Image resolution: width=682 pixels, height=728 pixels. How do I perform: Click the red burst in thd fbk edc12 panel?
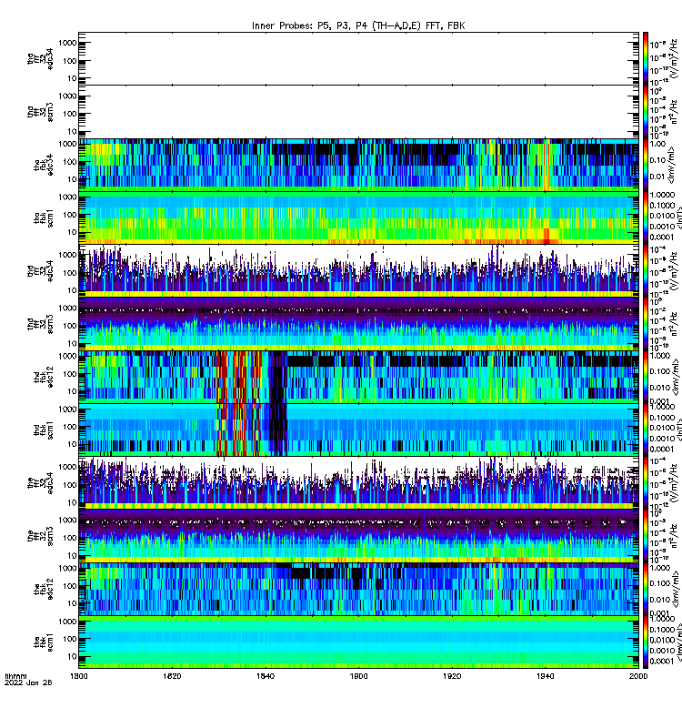coord(238,377)
